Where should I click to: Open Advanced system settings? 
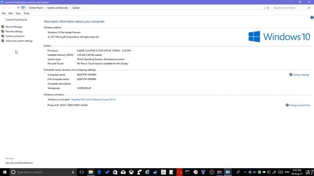(x=19, y=41)
